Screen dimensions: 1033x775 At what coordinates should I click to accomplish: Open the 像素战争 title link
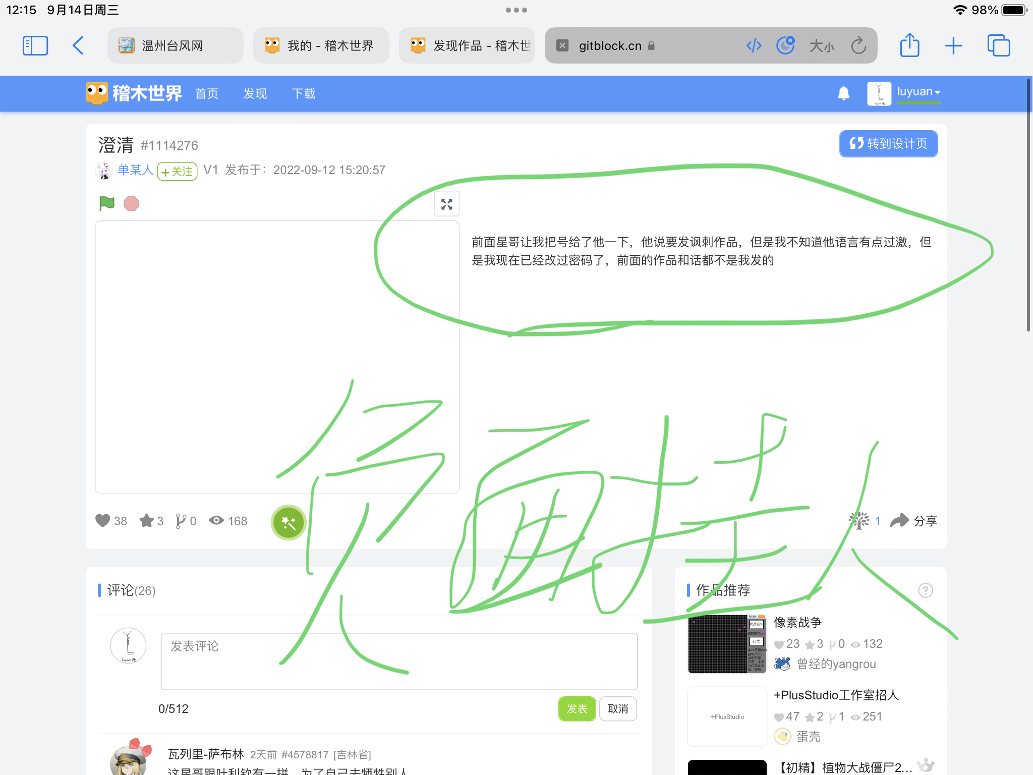[x=798, y=623]
